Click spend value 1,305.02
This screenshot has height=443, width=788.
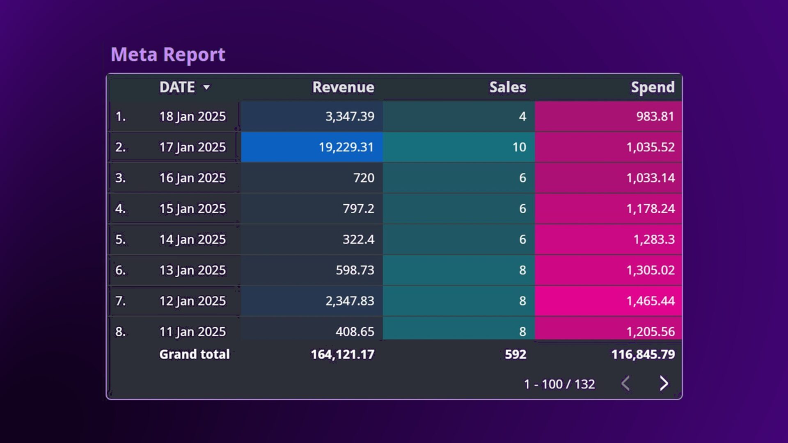(x=651, y=270)
